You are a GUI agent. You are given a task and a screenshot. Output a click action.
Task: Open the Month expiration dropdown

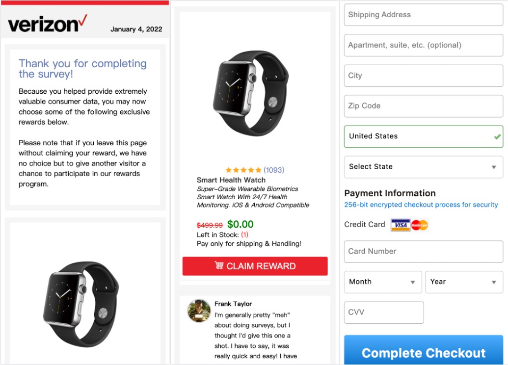(x=383, y=282)
